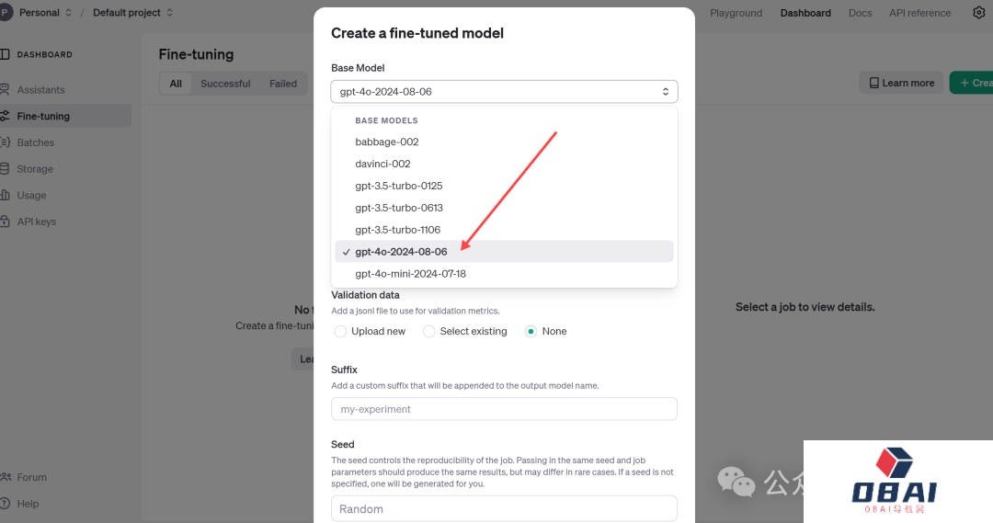
Task: Choose the Select existing radio option
Action: (429, 331)
